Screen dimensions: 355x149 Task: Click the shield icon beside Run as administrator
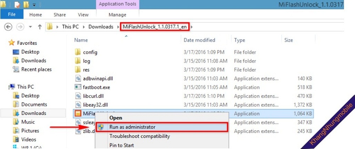point(101,127)
